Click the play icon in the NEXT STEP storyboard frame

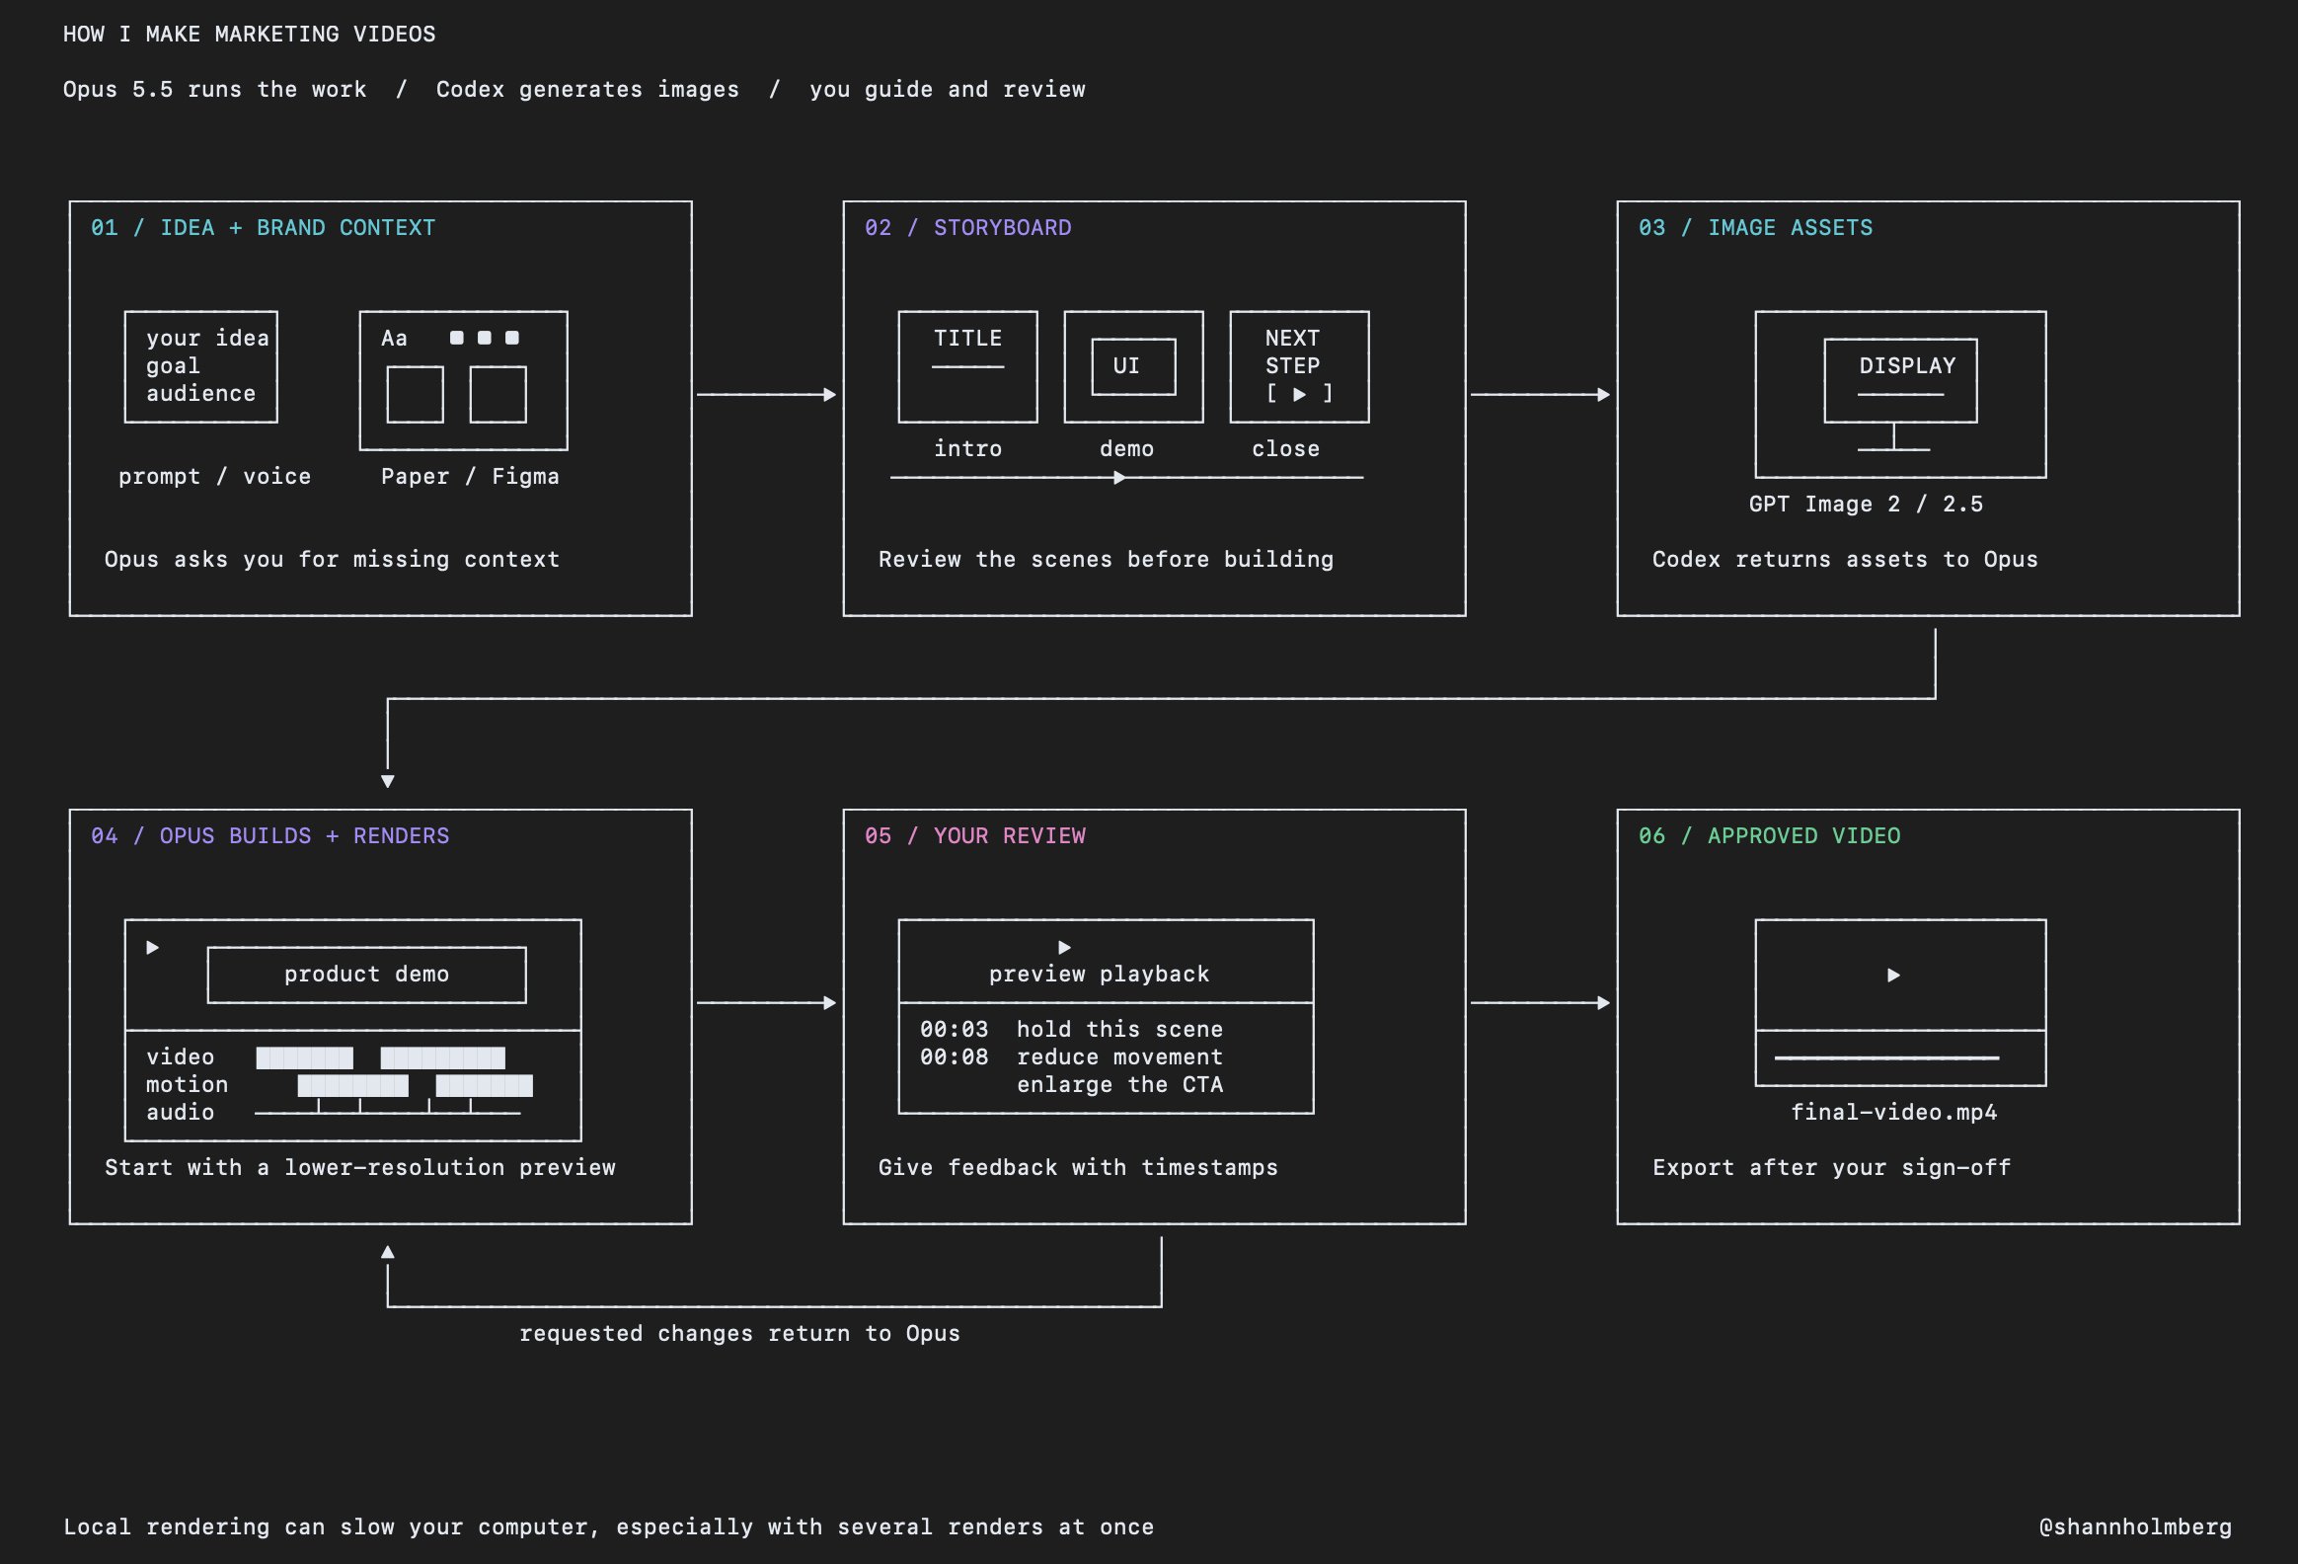1299,394
